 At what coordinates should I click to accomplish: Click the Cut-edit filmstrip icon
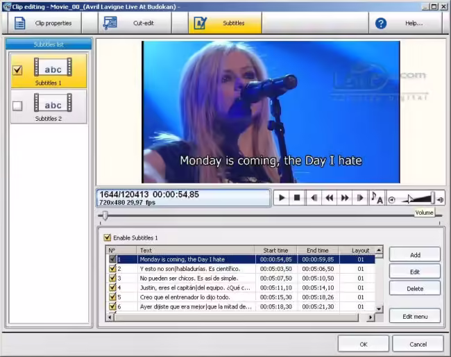tap(110, 23)
